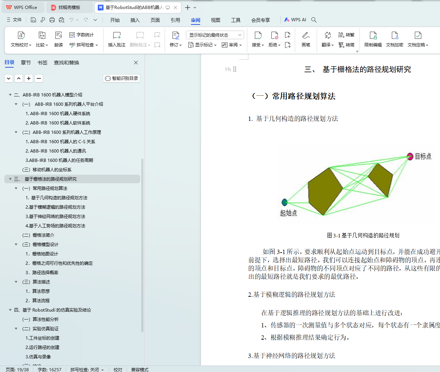This screenshot has width=440, height=372.
Task: Open quick access toolbar customize dropdown
Action: [x=95, y=20]
